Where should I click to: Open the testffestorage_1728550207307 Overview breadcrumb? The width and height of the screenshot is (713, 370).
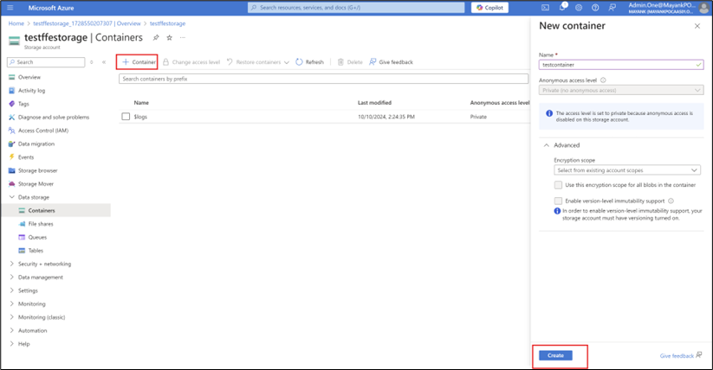(x=87, y=23)
